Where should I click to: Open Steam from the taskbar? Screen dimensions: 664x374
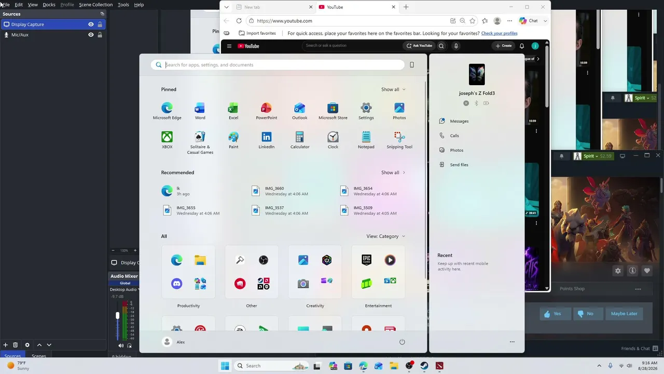(x=424, y=366)
